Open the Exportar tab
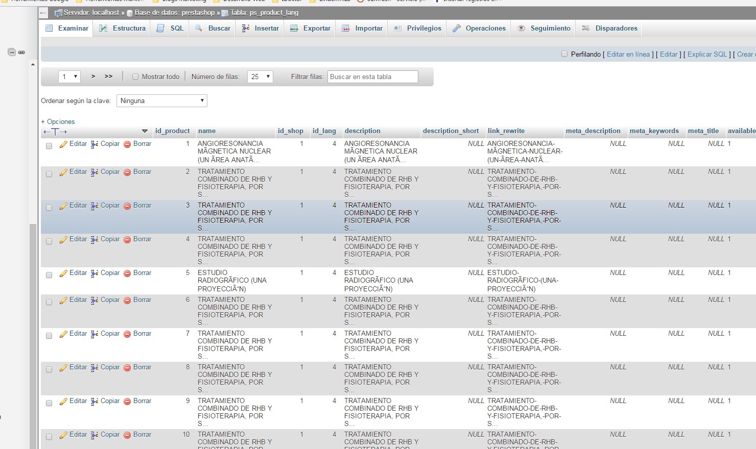The image size is (756, 449). (311, 29)
